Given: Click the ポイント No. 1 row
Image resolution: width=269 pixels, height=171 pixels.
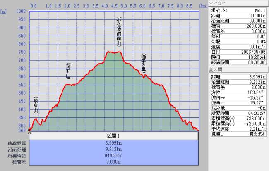Looking at the screenshot, I should (x=238, y=9).
